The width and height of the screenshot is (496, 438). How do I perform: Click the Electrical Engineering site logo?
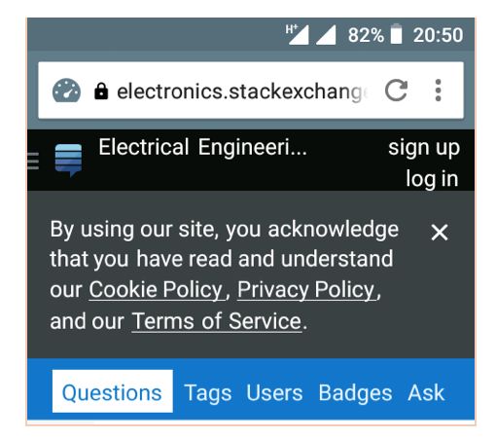(x=68, y=160)
